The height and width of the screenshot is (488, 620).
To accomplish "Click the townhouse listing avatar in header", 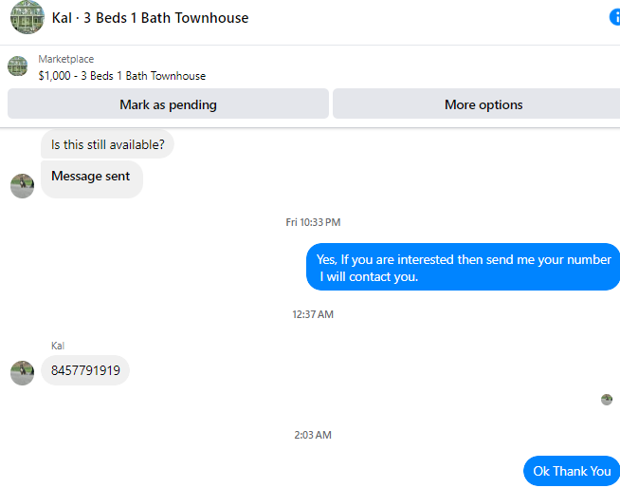I will click(x=27, y=17).
